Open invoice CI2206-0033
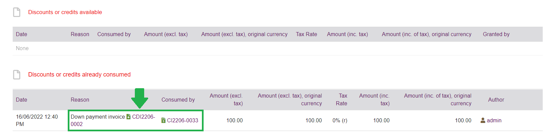The image size is (543, 136). tap(182, 120)
